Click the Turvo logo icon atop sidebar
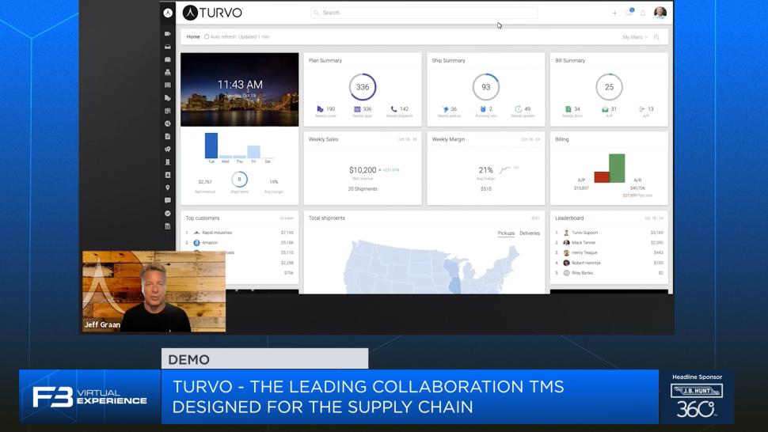 [x=168, y=13]
